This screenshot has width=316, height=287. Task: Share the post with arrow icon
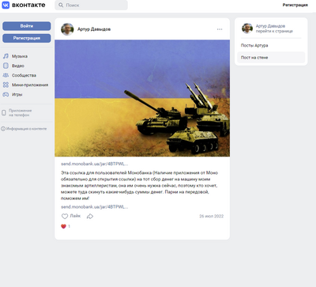point(90,217)
